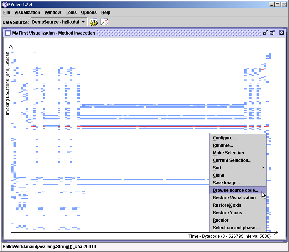Image resolution: width=289 pixels, height=252 pixels.
Task: Close the EVolve main window
Action: pyautogui.click(x=284, y=5)
